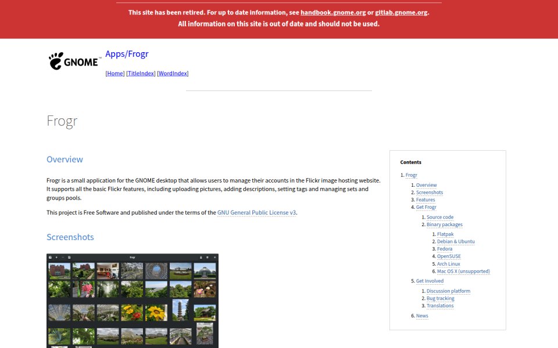Open the Apps/Frogr page title link

coord(127,54)
